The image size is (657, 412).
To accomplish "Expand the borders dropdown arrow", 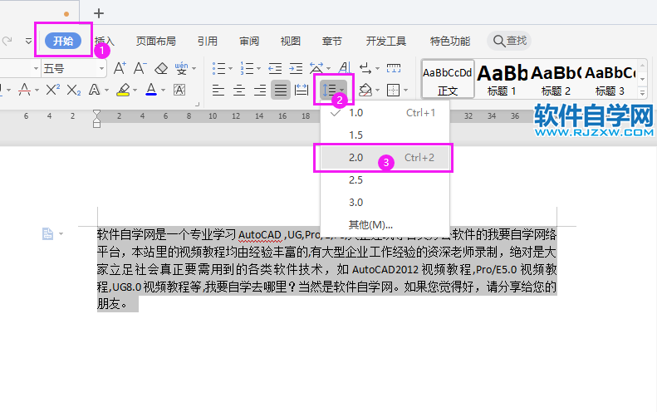I will point(405,90).
